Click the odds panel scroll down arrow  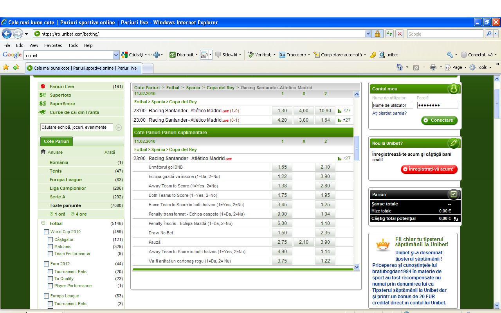click(357, 267)
